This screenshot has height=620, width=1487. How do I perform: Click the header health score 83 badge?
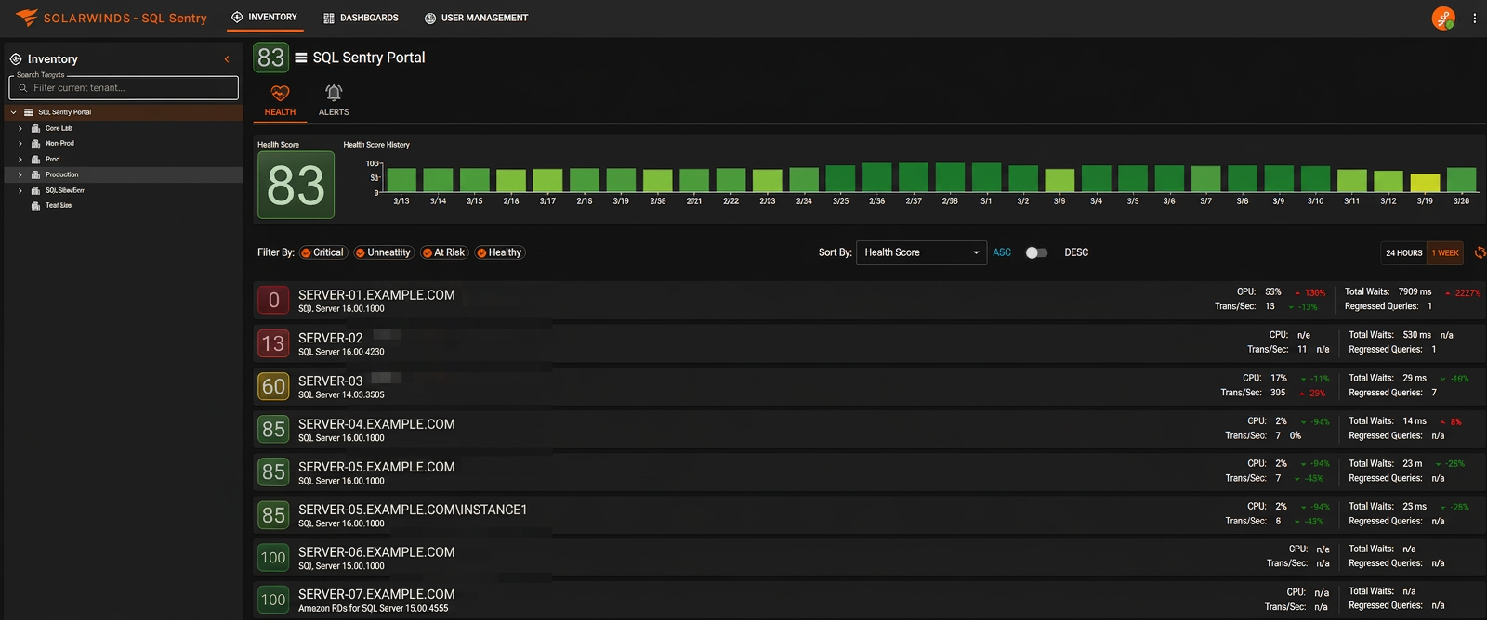[x=270, y=58]
